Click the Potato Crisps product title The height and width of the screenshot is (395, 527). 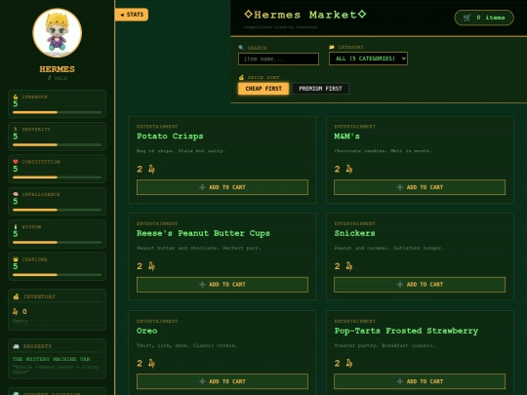(x=170, y=136)
